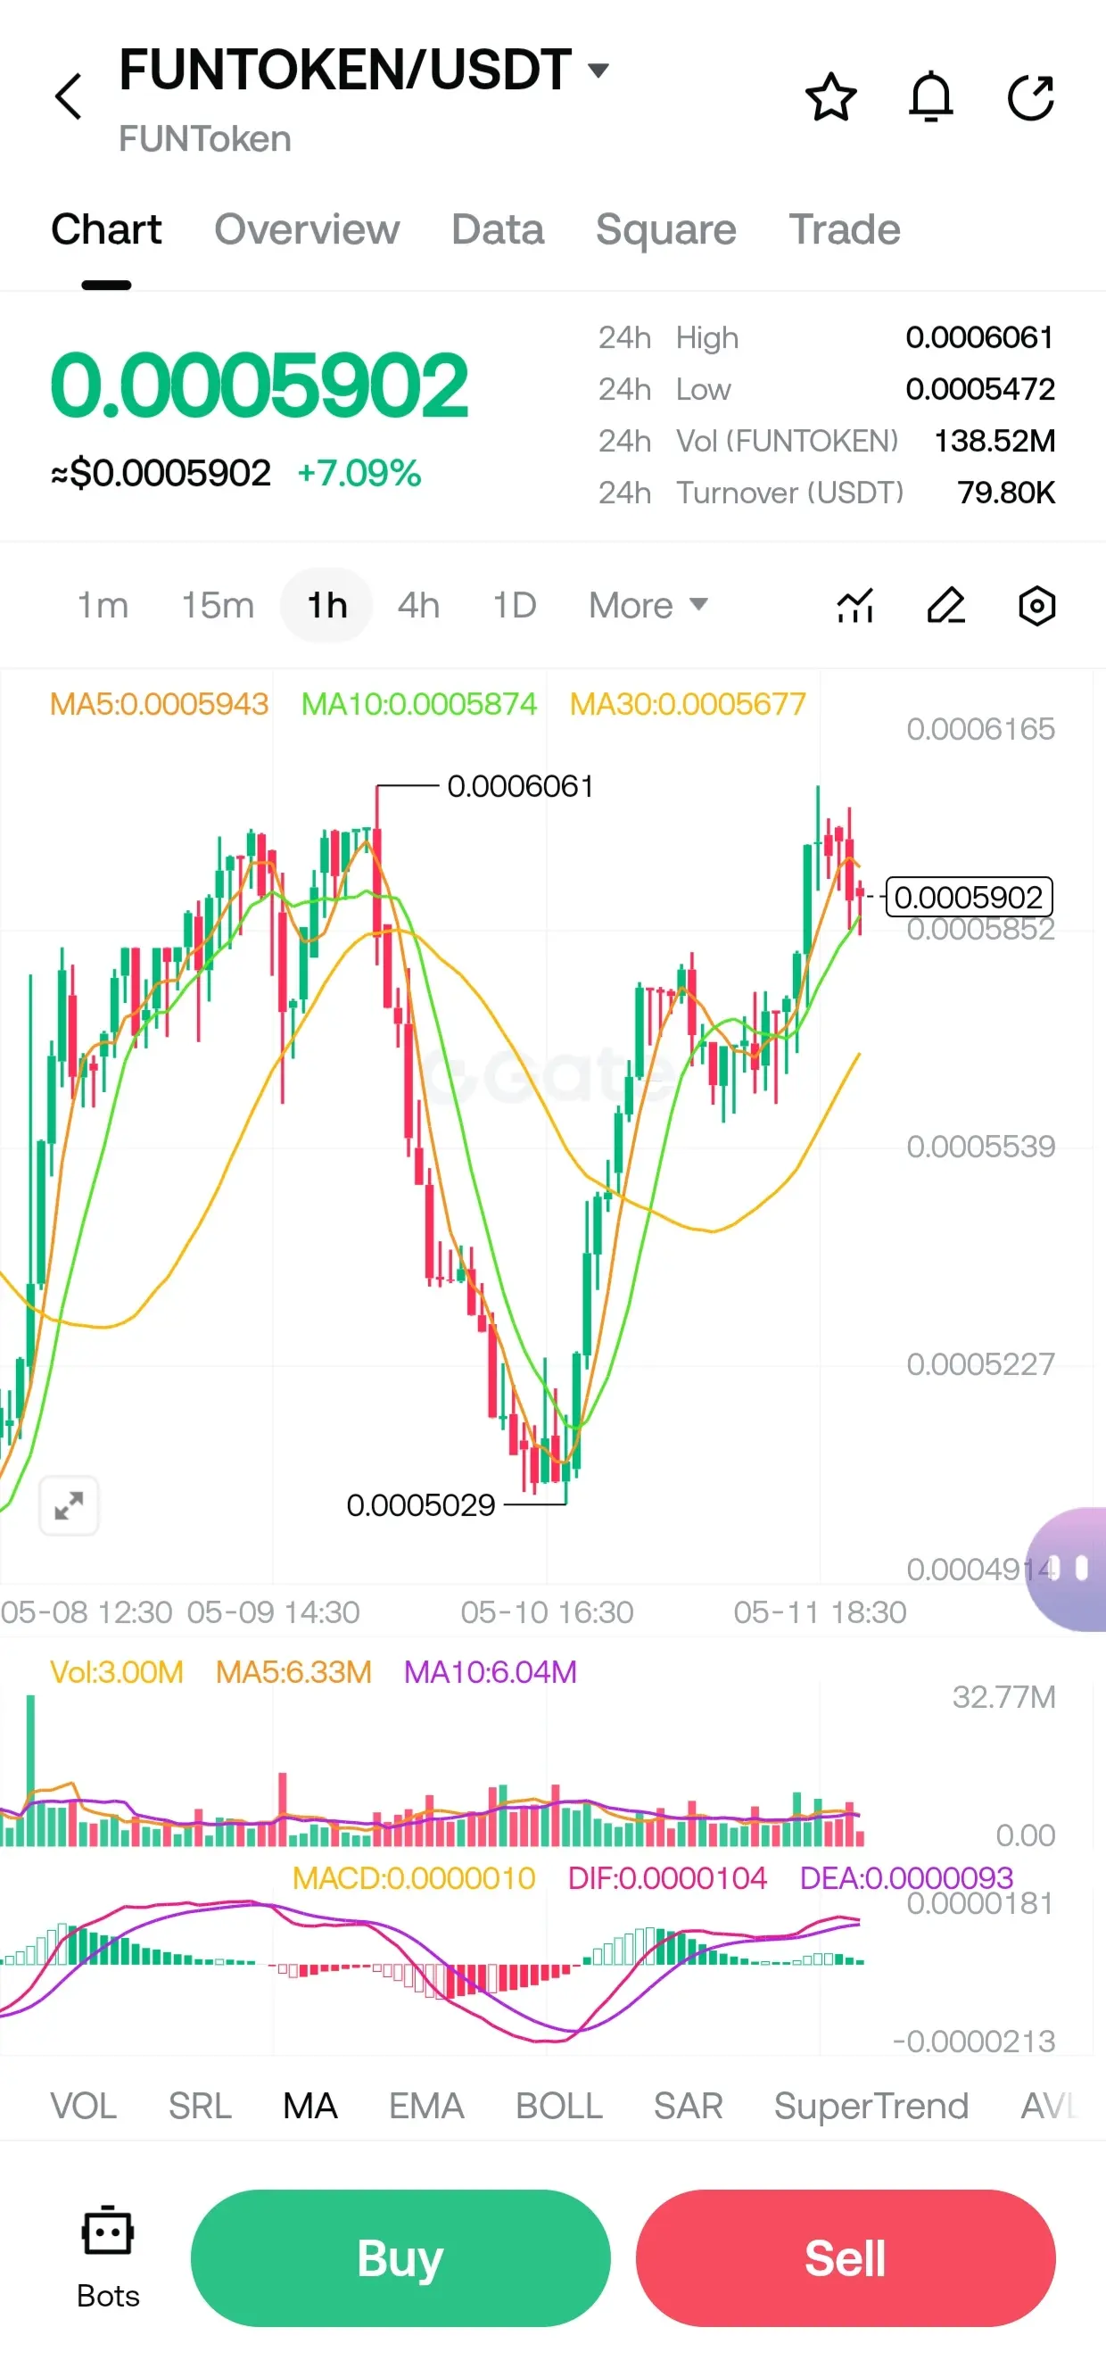1106x2377 pixels.
Task: Select the 15m timeframe
Action: coord(218,605)
